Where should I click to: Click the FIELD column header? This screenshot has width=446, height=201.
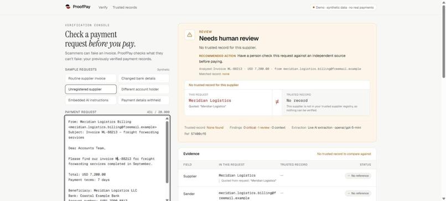(188, 165)
